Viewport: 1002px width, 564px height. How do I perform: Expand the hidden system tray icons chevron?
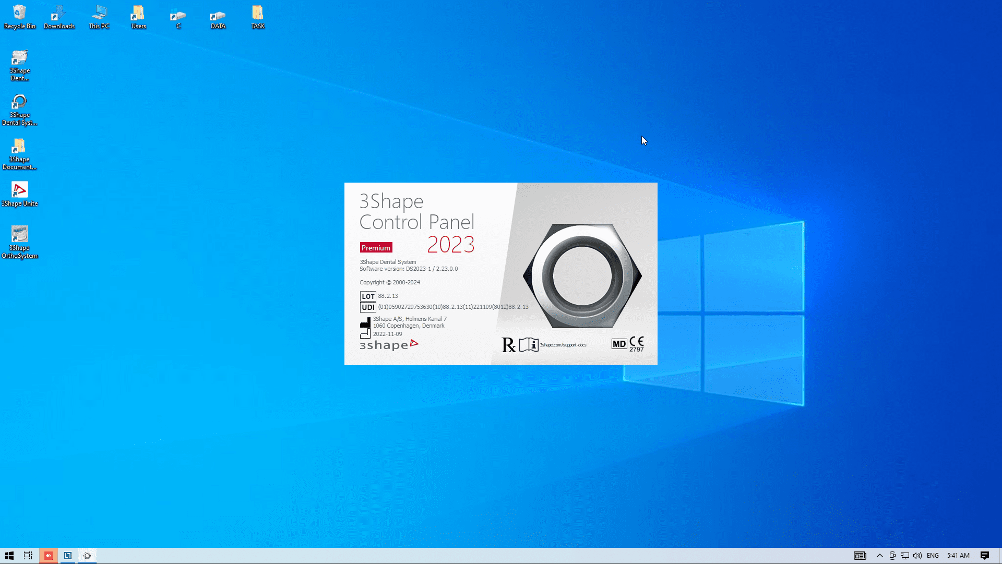(879, 556)
